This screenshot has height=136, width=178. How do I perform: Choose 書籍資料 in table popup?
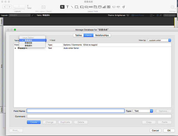pos(32,46)
